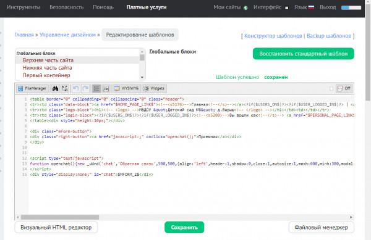
Task: Open the Язык language menu
Action: (301, 7)
